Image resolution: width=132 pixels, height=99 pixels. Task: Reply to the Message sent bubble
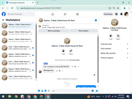pyautogui.click(x=60, y=71)
